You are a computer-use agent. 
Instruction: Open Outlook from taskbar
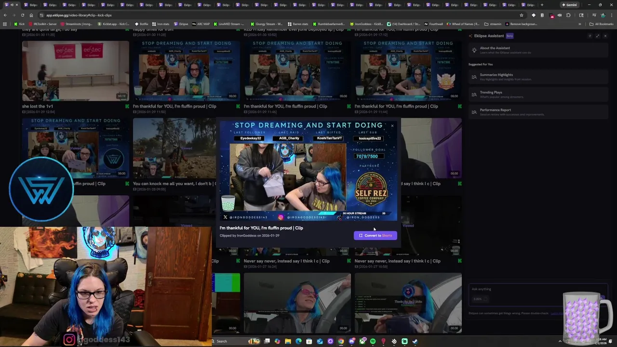pos(320,341)
